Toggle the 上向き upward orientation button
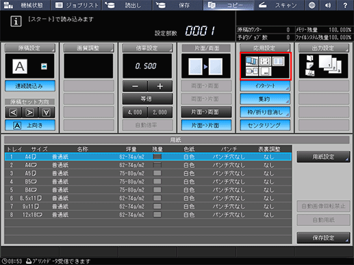This screenshot has width=354, height=265. click(x=30, y=125)
